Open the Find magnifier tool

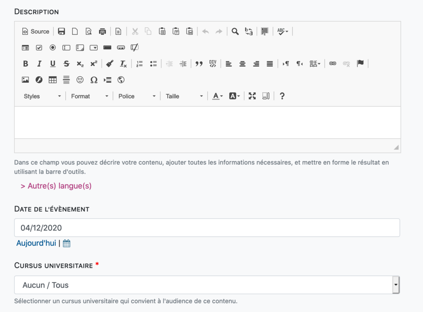[x=235, y=31]
